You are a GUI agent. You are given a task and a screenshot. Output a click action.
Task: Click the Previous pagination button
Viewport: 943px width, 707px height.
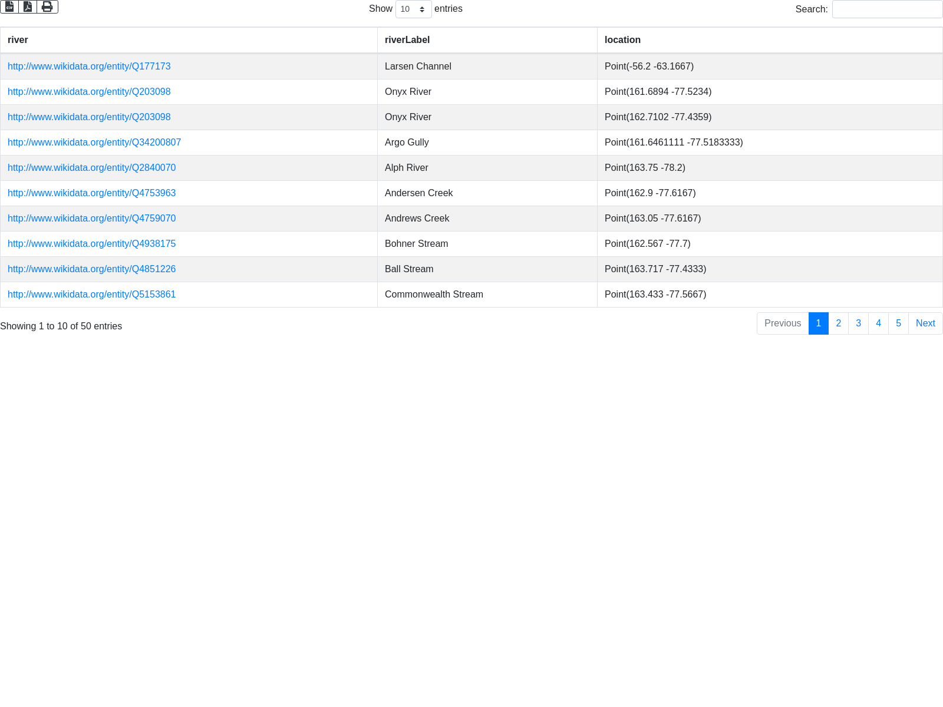click(x=782, y=323)
